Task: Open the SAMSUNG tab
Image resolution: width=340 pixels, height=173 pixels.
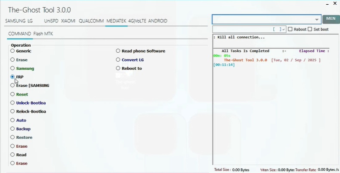Action: (15, 21)
